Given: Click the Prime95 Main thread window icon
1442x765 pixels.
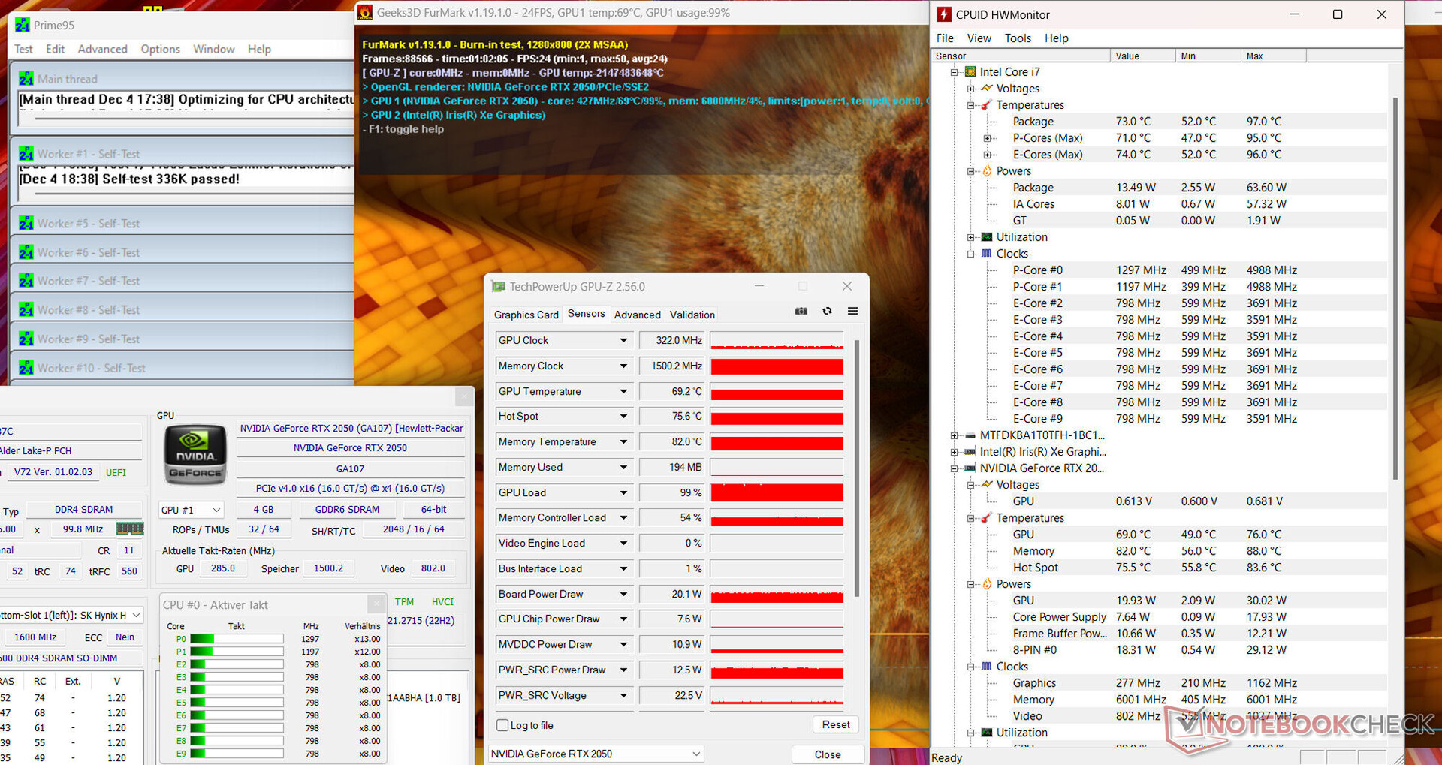Looking at the screenshot, I should point(26,79).
